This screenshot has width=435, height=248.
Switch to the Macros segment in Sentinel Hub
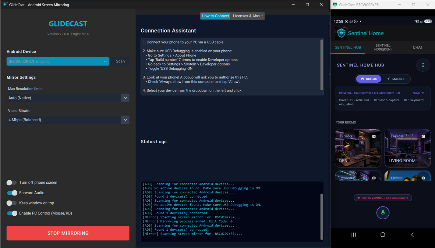396,79
